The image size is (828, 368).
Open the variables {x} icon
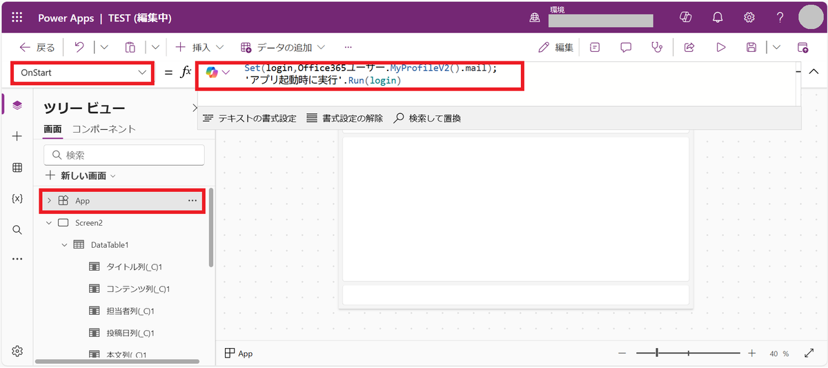tap(17, 199)
